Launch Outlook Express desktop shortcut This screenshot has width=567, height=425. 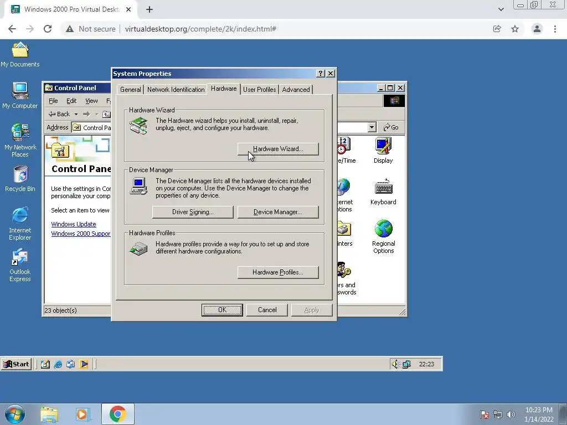coord(20,265)
